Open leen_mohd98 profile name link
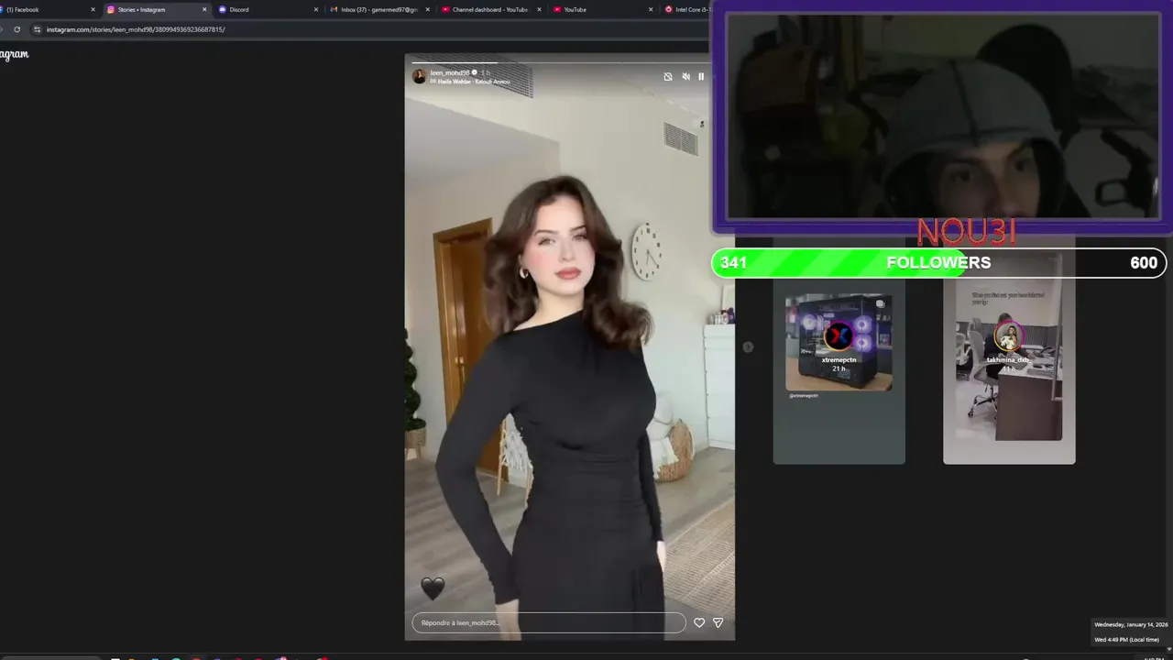Image resolution: width=1173 pixels, height=660 pixels. 450,72
